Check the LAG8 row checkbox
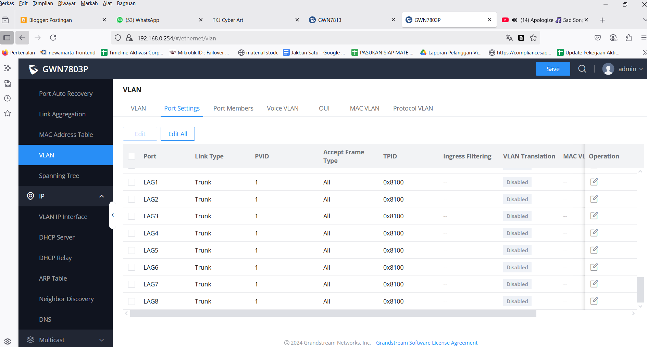This screenshot has width=647, height=347. (x=132, y=301)
